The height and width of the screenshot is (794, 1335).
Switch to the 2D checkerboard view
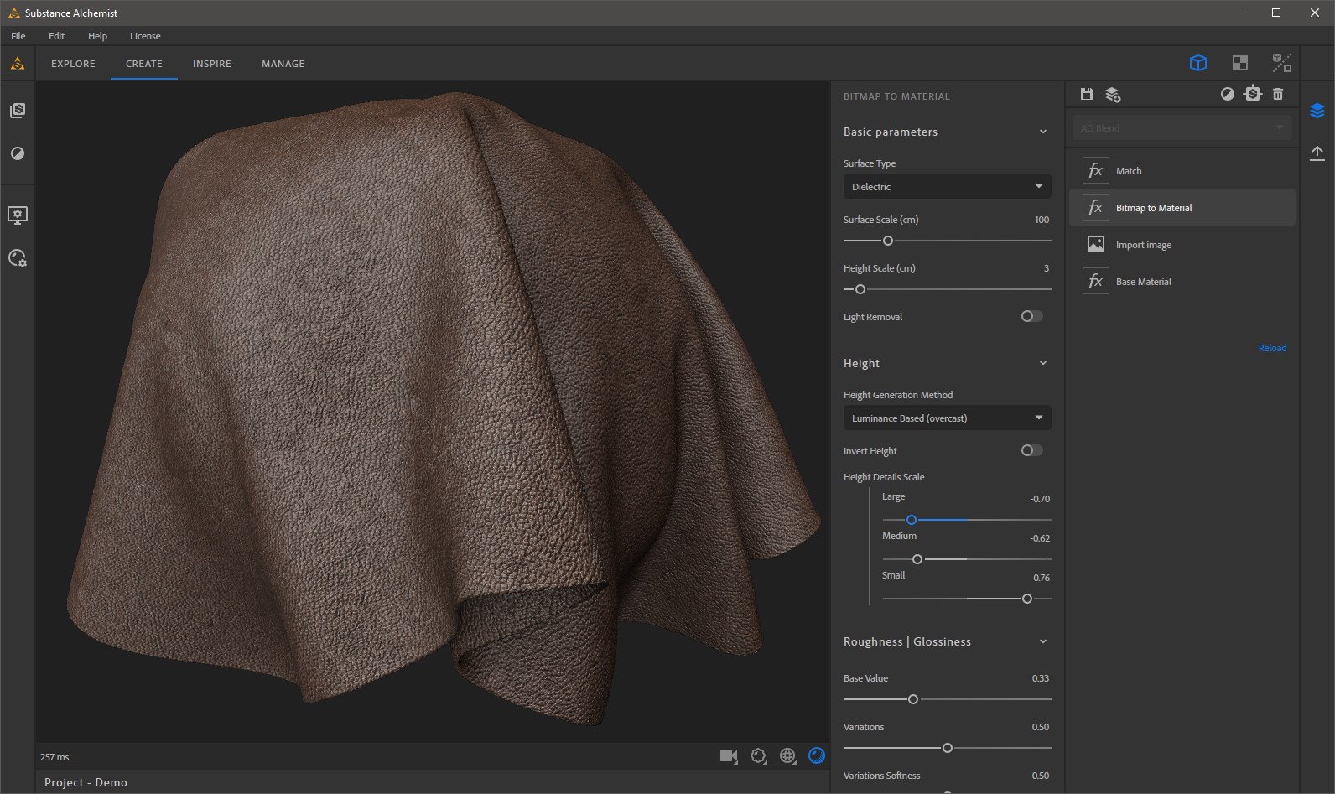pyautogui.click(x=1239, y=63)
